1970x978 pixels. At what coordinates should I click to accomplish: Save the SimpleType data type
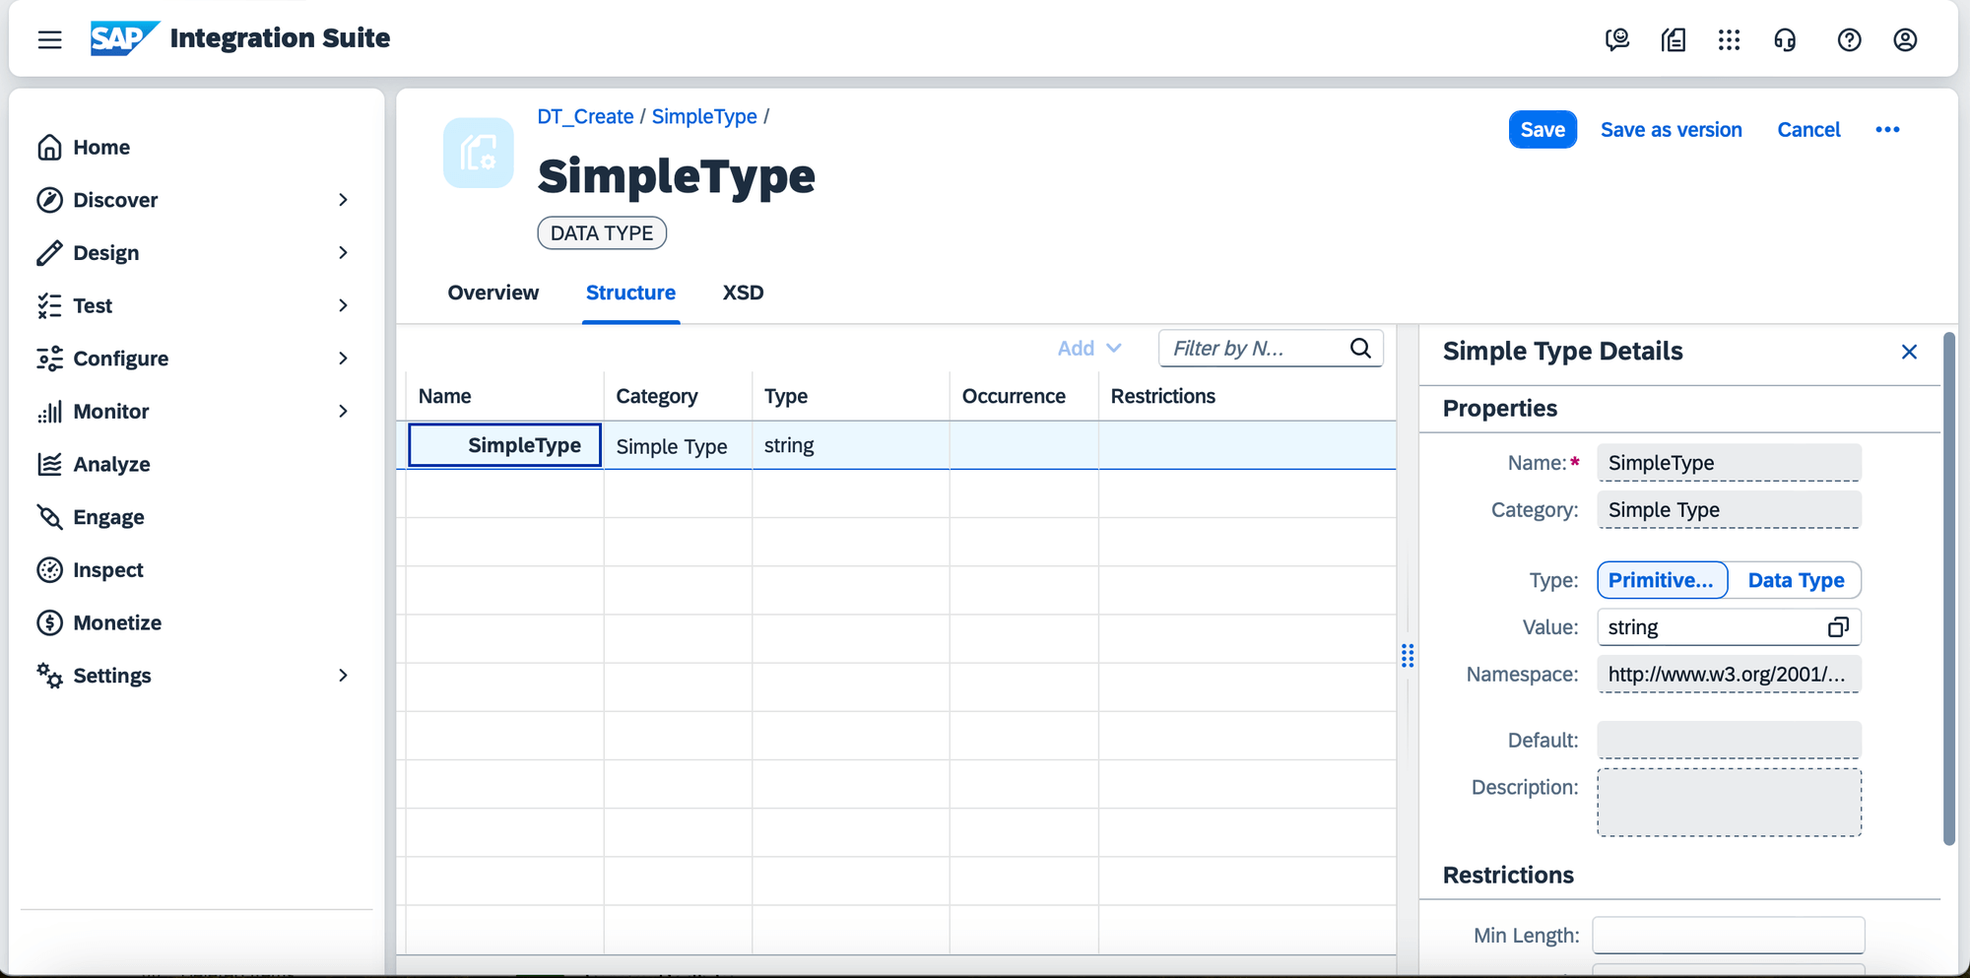click(1542, 129)
